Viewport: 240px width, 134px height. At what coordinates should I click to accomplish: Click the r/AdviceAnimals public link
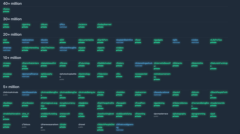pos(10,92)
